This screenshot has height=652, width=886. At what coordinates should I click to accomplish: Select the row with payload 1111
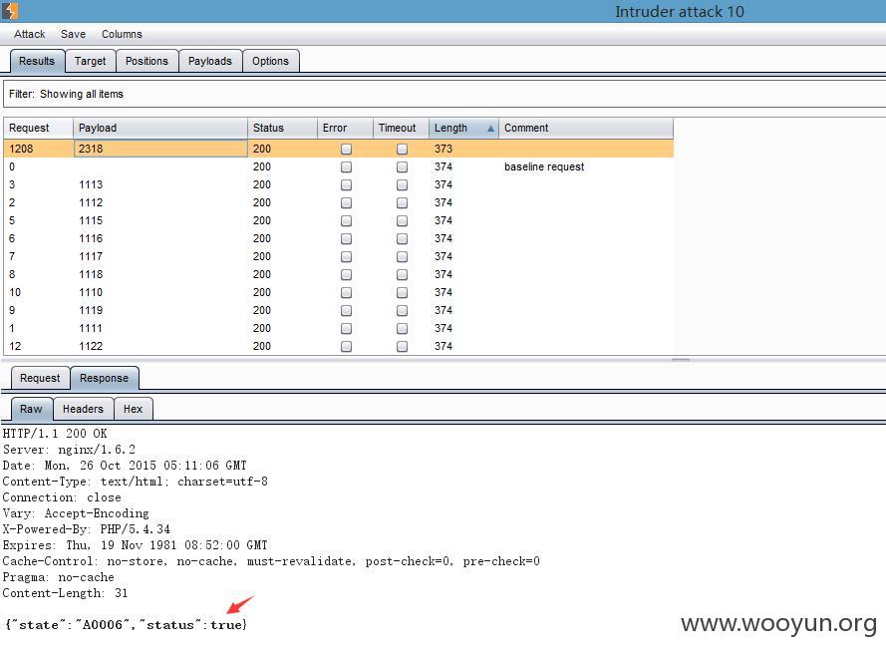339,328
